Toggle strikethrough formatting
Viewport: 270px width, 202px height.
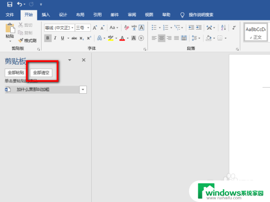coord(74,38)
